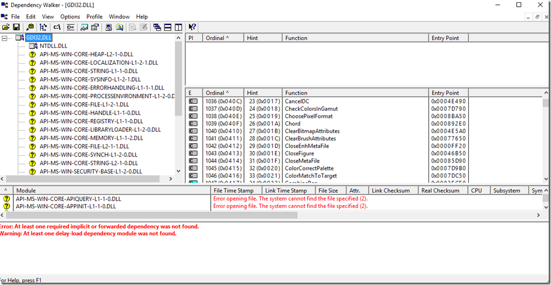Image resolution: width=551 pixels, height=285 pixels.
Task: Click tree pane horizontal scroll right arrow
Action: click(171, 179)
